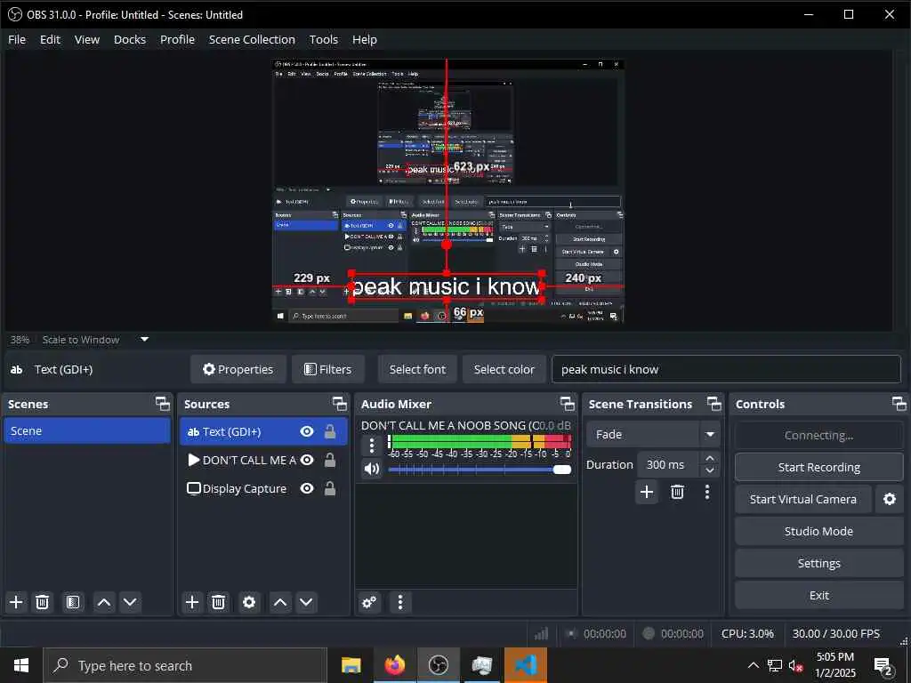
Task: Lock the Display Capture source
Action: click(x=330, y=488)
